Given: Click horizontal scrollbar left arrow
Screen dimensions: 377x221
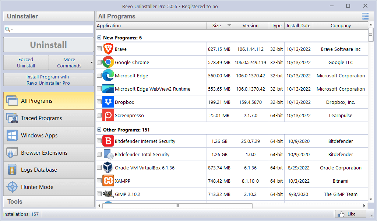Looking at the screenshot, I should (99, 206).
